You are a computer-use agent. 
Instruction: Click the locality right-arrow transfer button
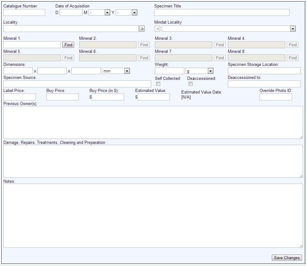[x=142, y=29]
